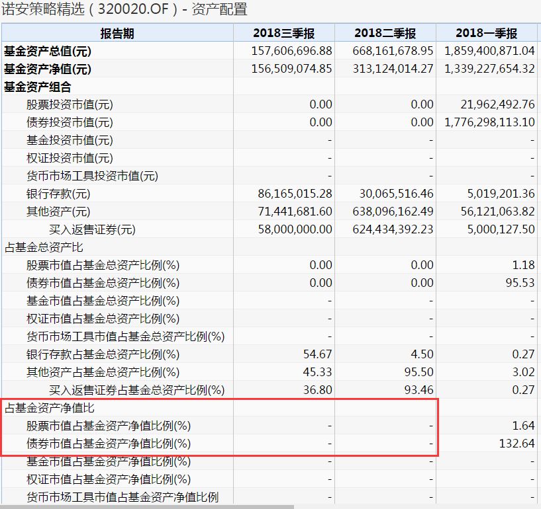
Task: Select the 基金市值占基金资产净值比例(%) row label
Action: (x=109, y=462)
